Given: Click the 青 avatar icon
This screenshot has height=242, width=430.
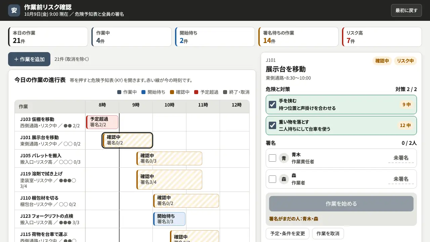Looking at the screenshot, I should (x=284, y=158).
